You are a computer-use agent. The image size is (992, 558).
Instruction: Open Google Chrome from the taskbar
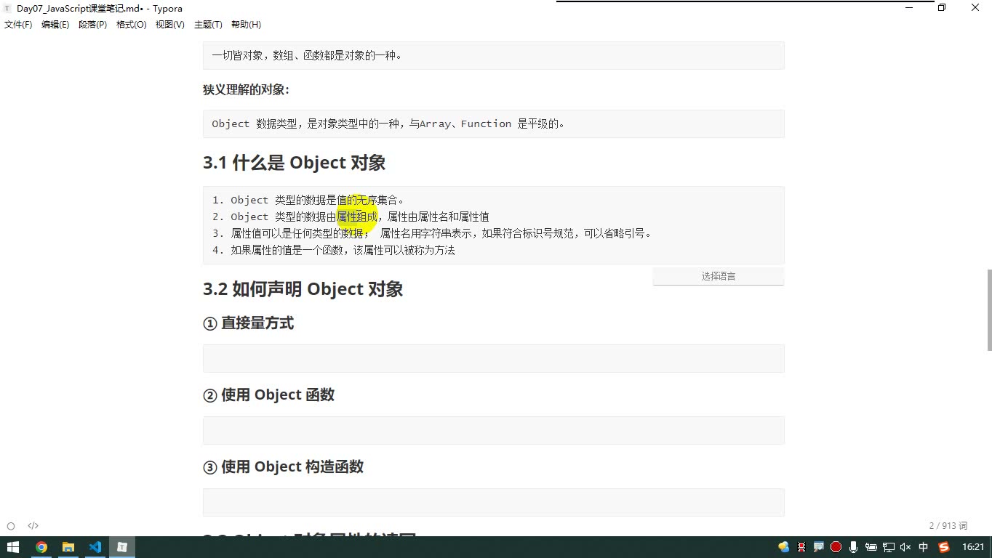tap(41, 547)
